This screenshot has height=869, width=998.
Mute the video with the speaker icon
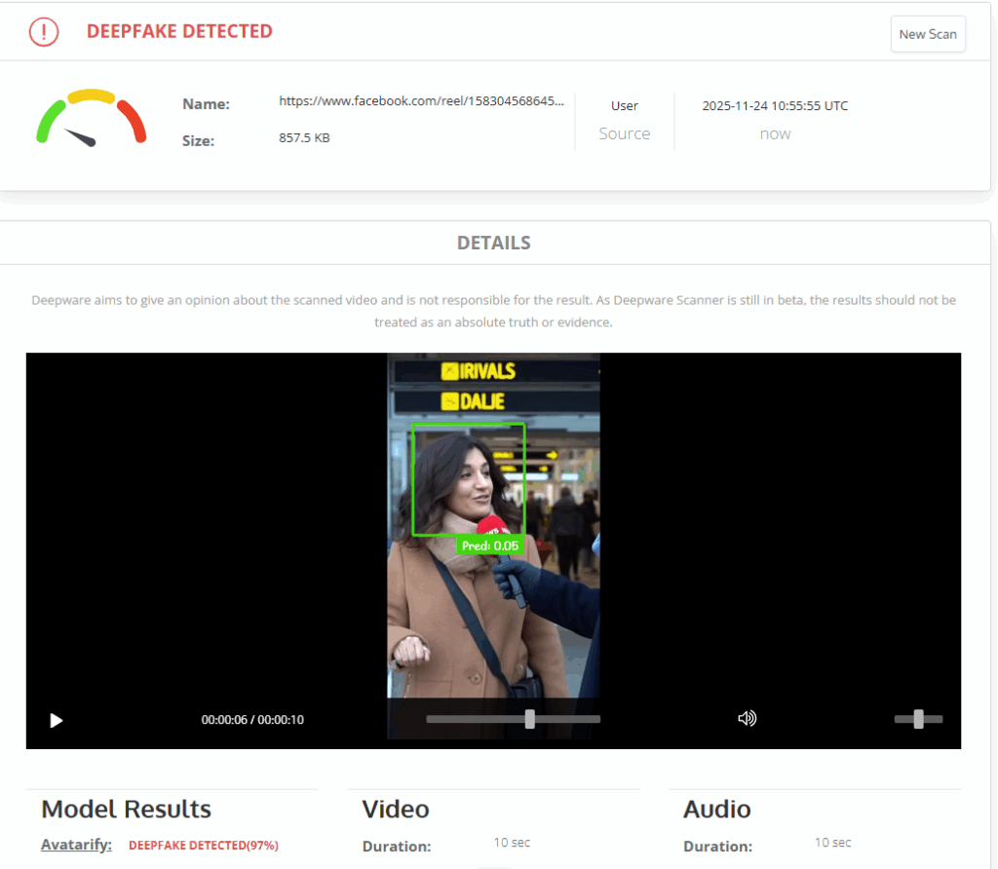(x=747, y=719)
